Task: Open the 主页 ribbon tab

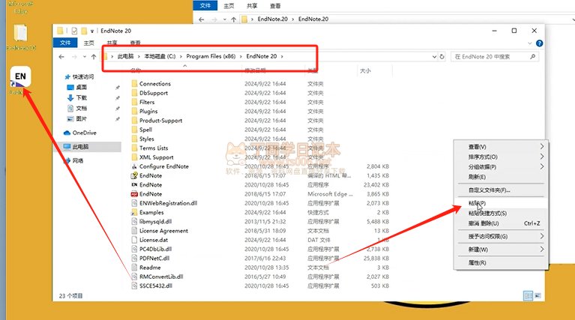Action: tap(89, 43)
